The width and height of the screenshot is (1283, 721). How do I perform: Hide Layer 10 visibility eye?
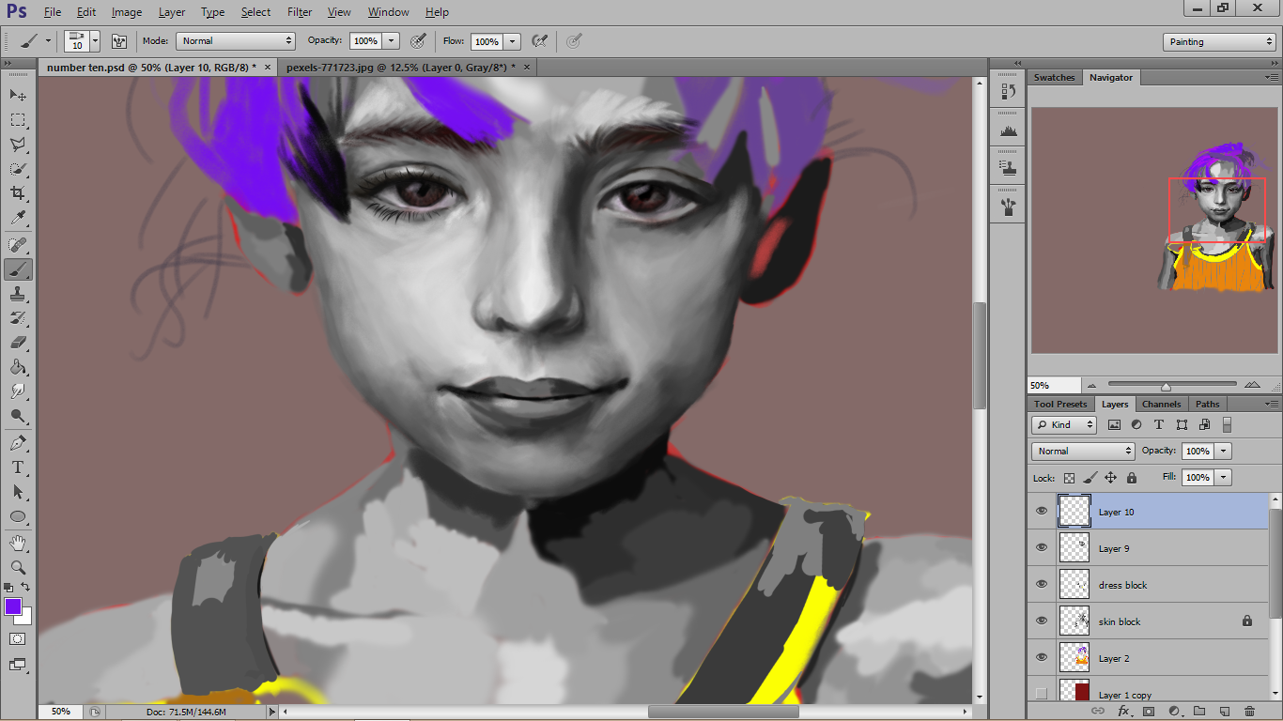(x=1041, y=512)
